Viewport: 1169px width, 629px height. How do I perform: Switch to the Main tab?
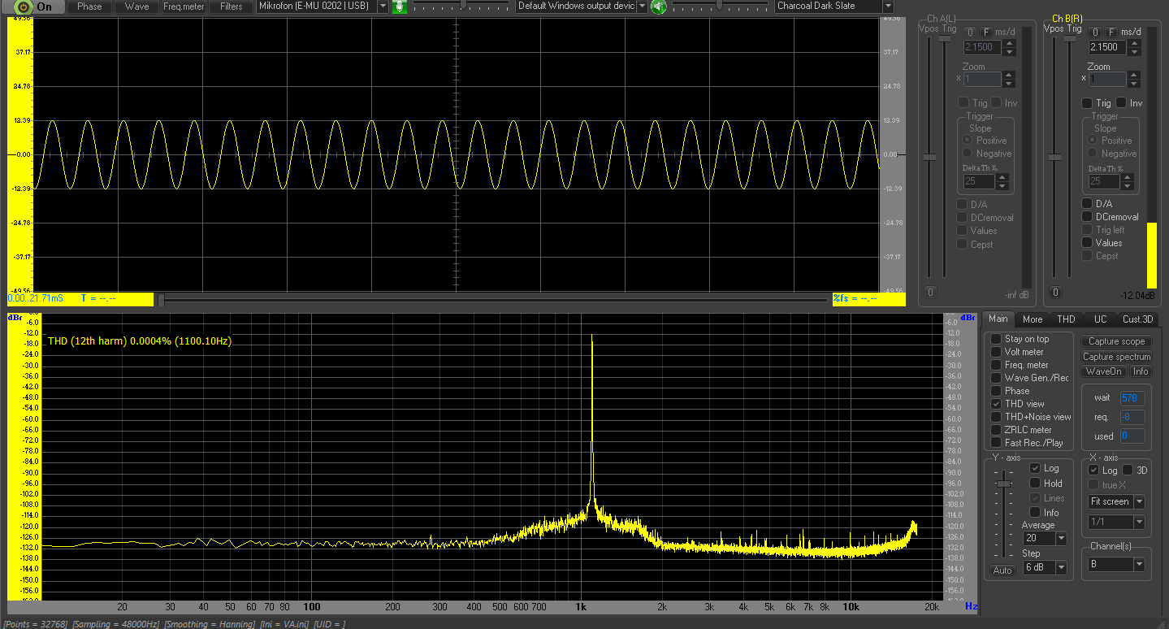click(998, 319)
